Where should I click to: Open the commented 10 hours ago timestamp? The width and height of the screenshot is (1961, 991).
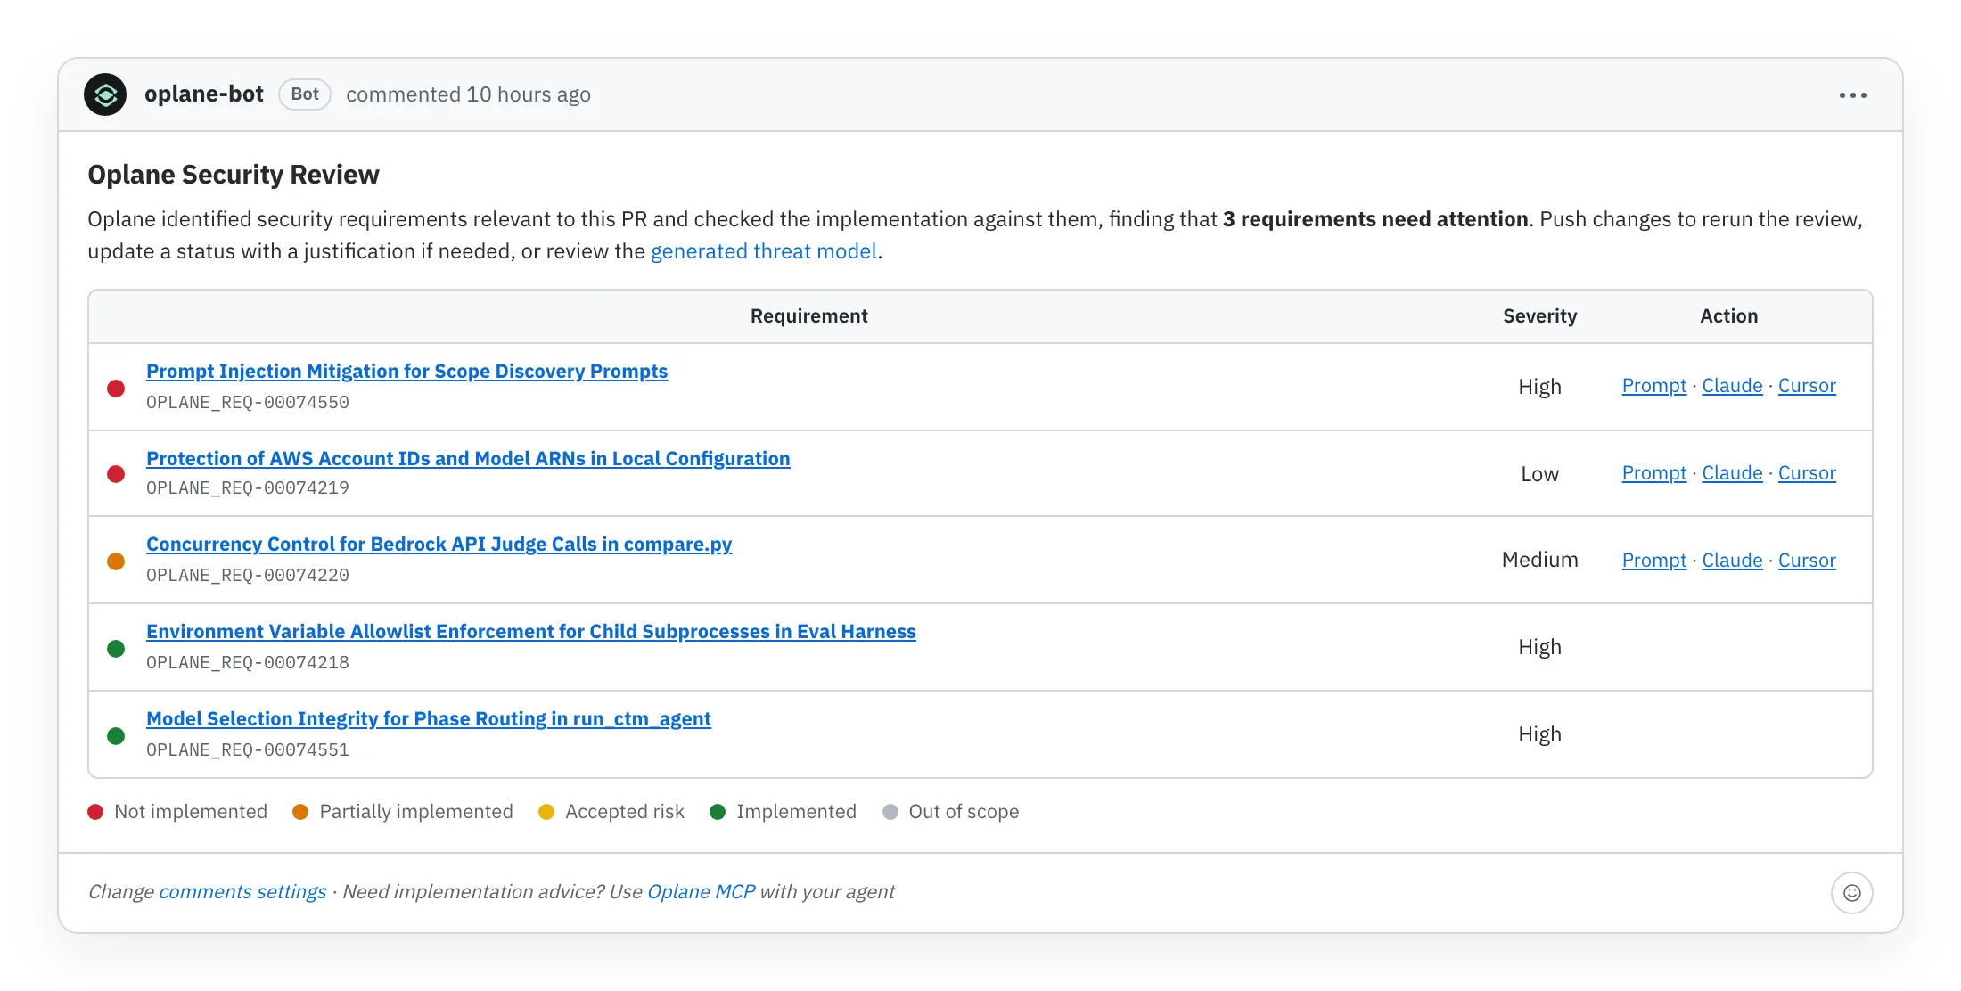pyautogui.click(x=468, y=94)
